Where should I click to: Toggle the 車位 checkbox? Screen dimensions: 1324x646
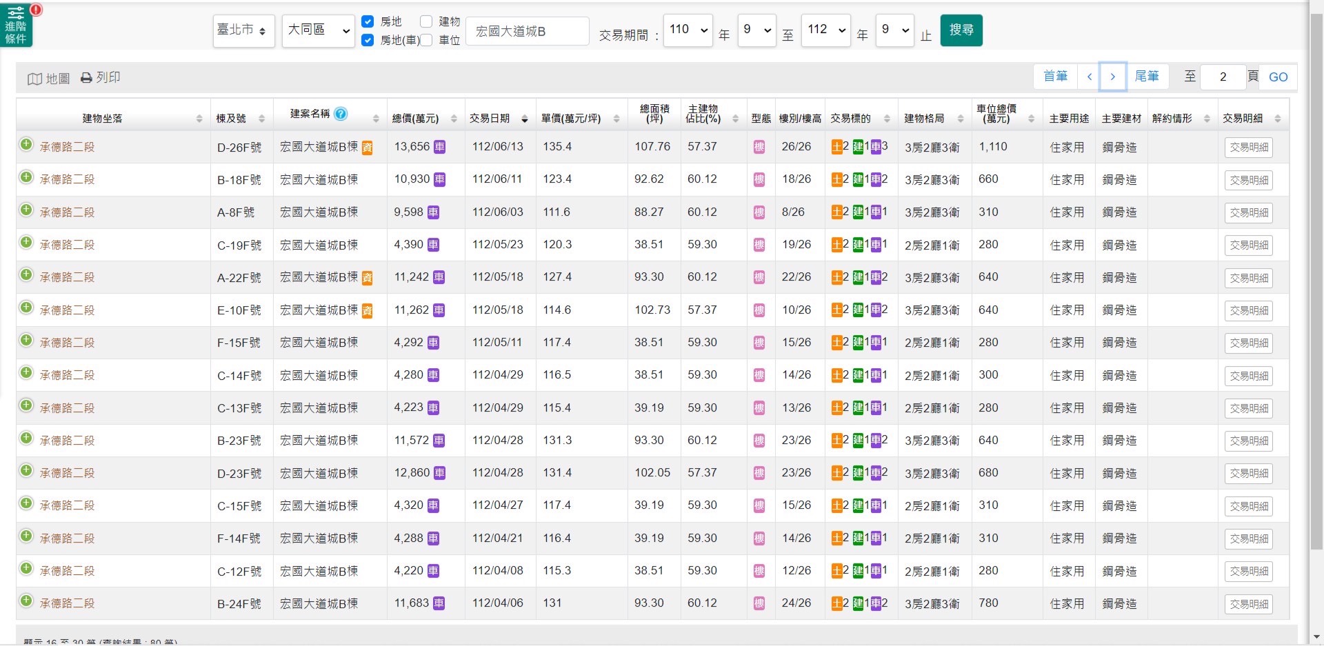(426, 40)
